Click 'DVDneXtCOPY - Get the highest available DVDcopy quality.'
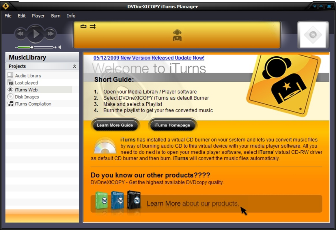The width and height of the screenshot is (336, 230). click(157, 183)
